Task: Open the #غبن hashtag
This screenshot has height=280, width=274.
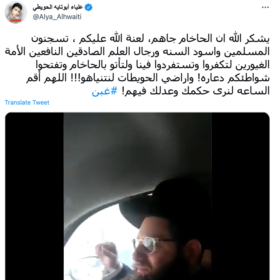Action: (105, 91)
